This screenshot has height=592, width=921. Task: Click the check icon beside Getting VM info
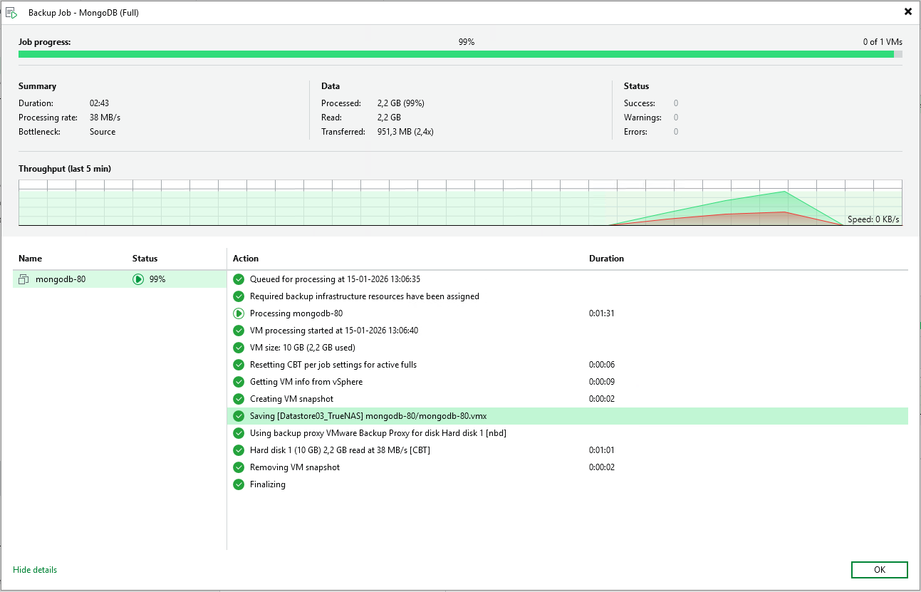239,382
